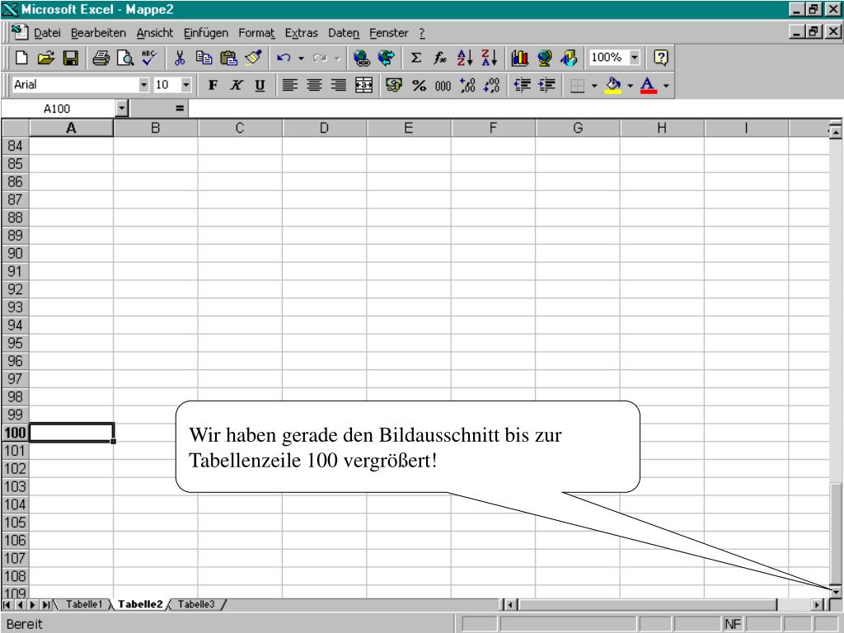The height and width of the screenshot is (633, 844).
Task: Switch to the Tabelle1 sheet tab
Action: pos(83,604)
